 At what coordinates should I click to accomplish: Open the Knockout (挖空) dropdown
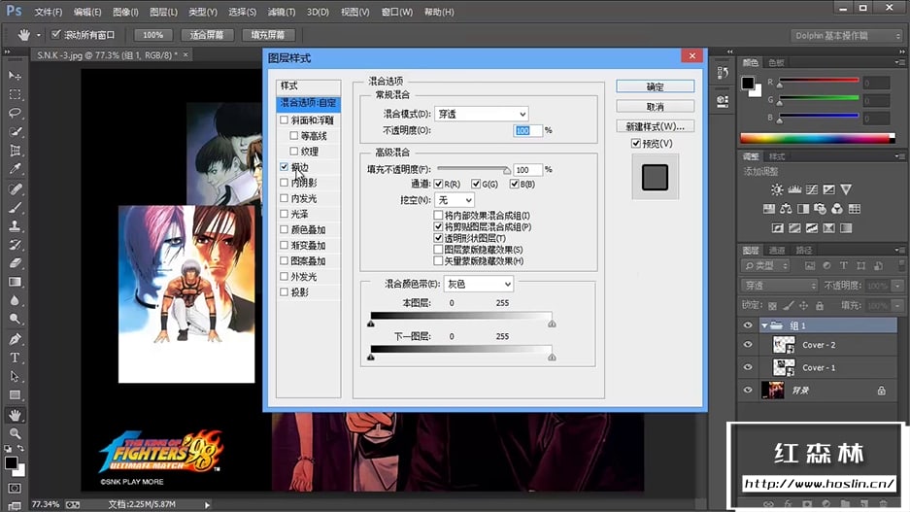[x=454, y=200]
